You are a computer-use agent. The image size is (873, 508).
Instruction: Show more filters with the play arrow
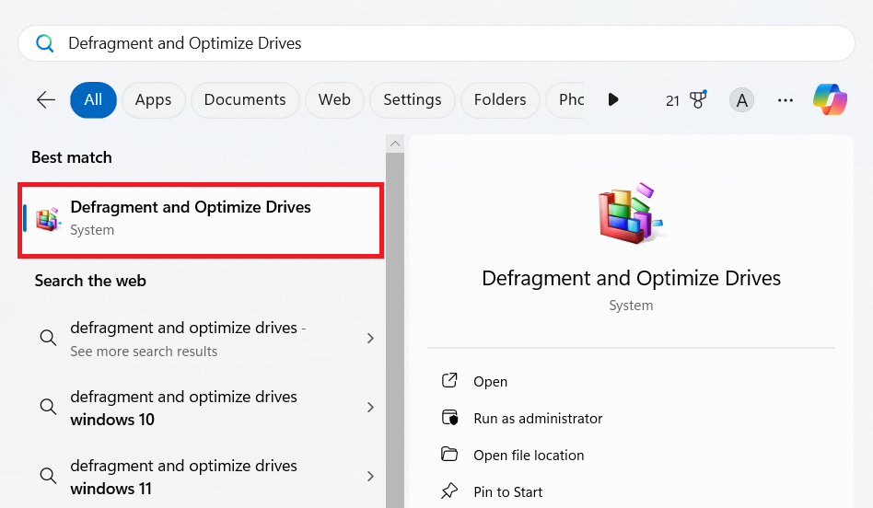[x=613, y=99]
